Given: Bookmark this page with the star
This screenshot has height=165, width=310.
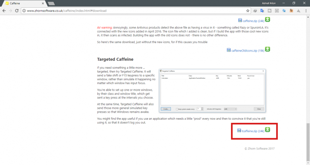Looking at the screenshot, I should click(x=248, y=11).
